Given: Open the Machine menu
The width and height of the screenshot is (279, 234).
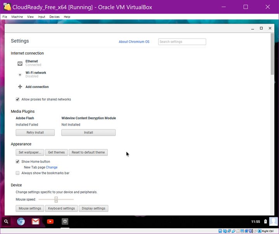Looking at the screenshot, I should pos(17,17).
